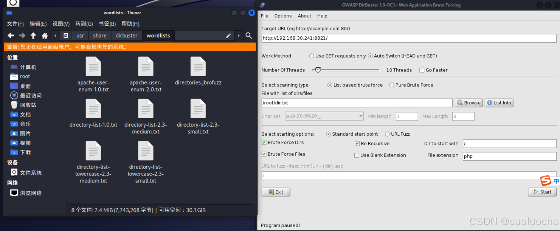Open the 视图(V) menu in Thunar
Viewport: 560px width, 231px height.
click(61, 23)
